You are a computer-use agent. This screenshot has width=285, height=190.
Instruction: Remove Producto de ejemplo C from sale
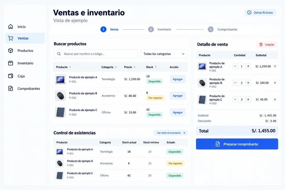pyautogui.click(x=275, y=99)
